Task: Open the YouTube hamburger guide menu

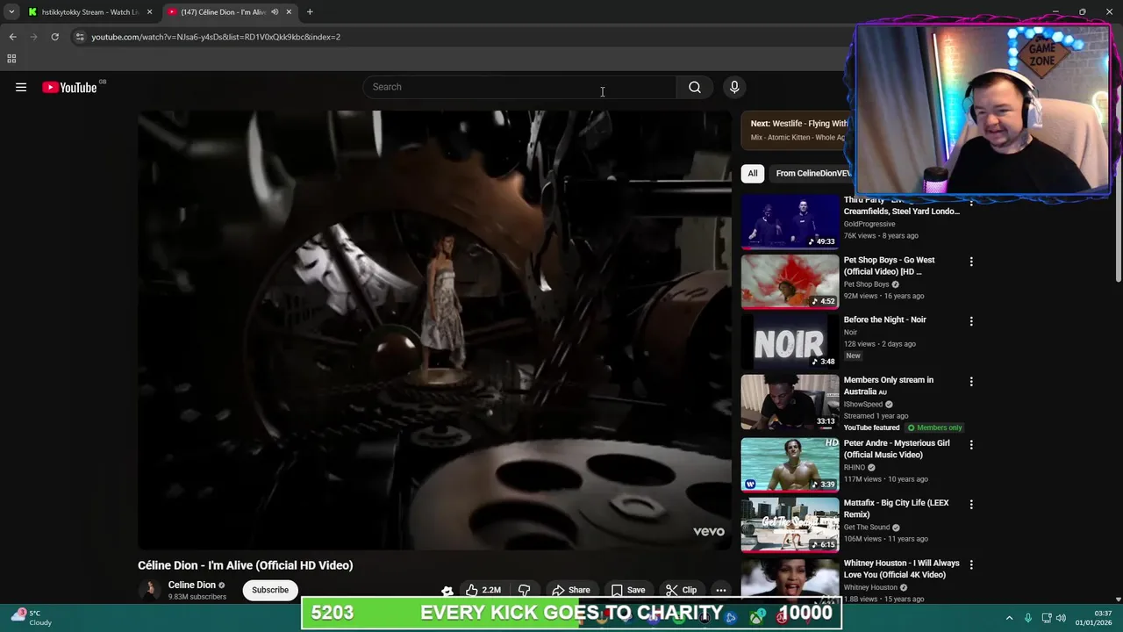Action: pos(21,87)
